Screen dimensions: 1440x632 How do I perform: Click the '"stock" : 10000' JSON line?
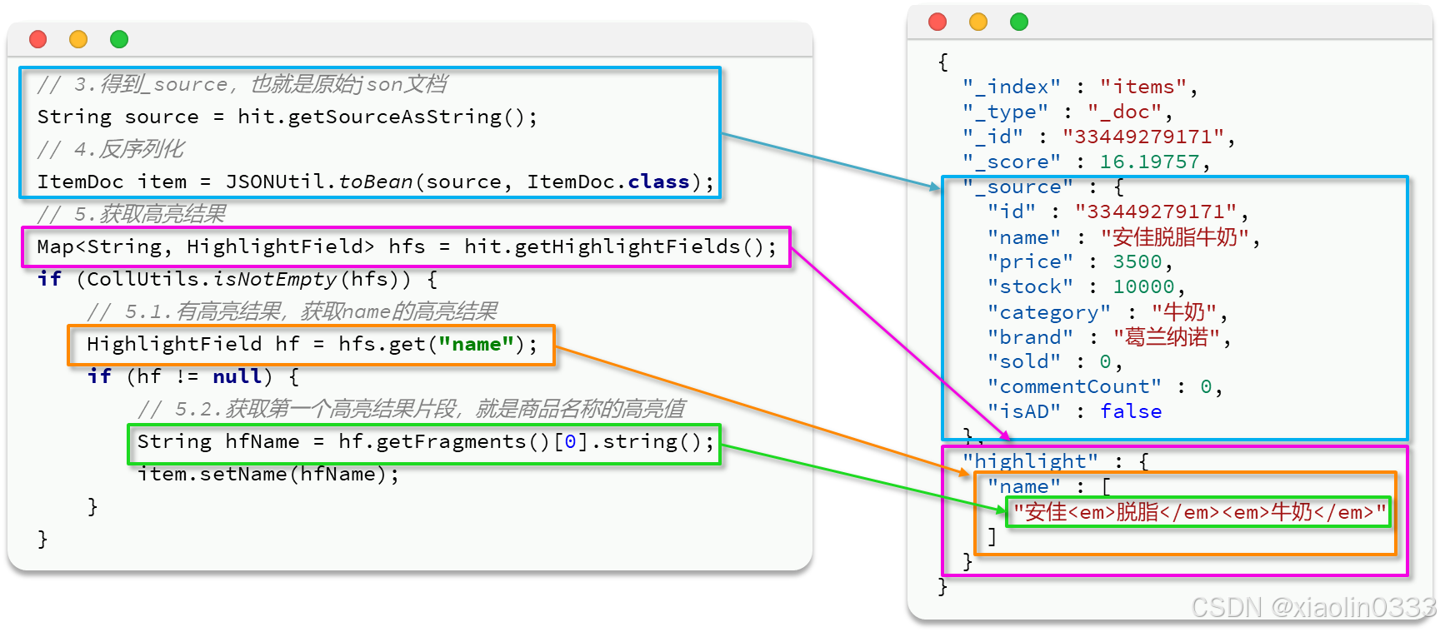coord(1087,286)
